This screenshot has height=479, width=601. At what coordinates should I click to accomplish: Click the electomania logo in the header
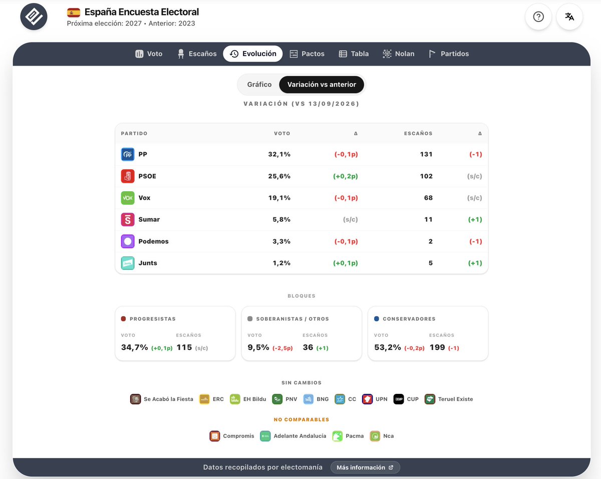point(34,17)
